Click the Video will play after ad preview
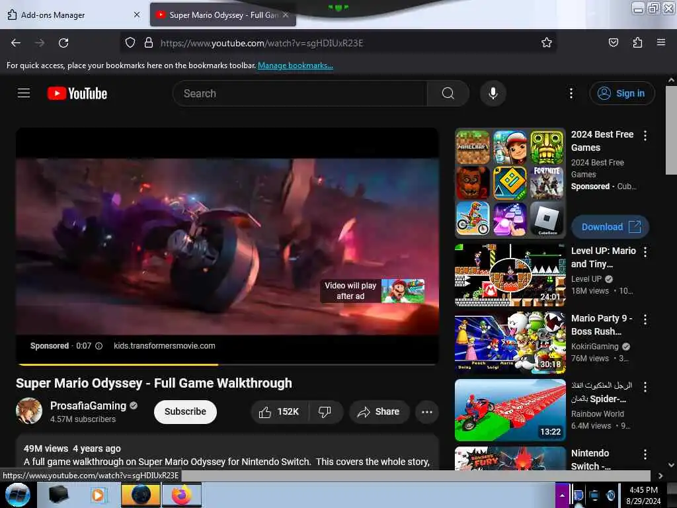677x508 pixels. pos(373,291)
